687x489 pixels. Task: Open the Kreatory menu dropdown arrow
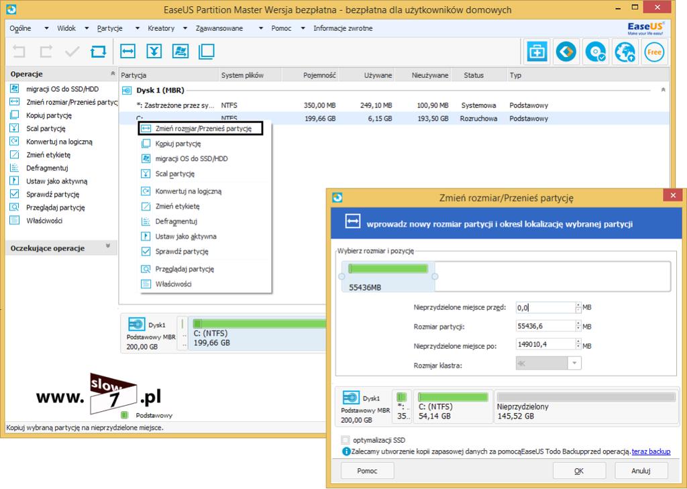click(x=185, y=28)
